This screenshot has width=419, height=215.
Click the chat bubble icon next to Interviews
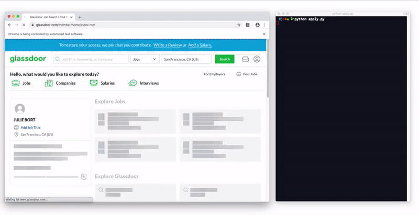(x=133, y=83)
